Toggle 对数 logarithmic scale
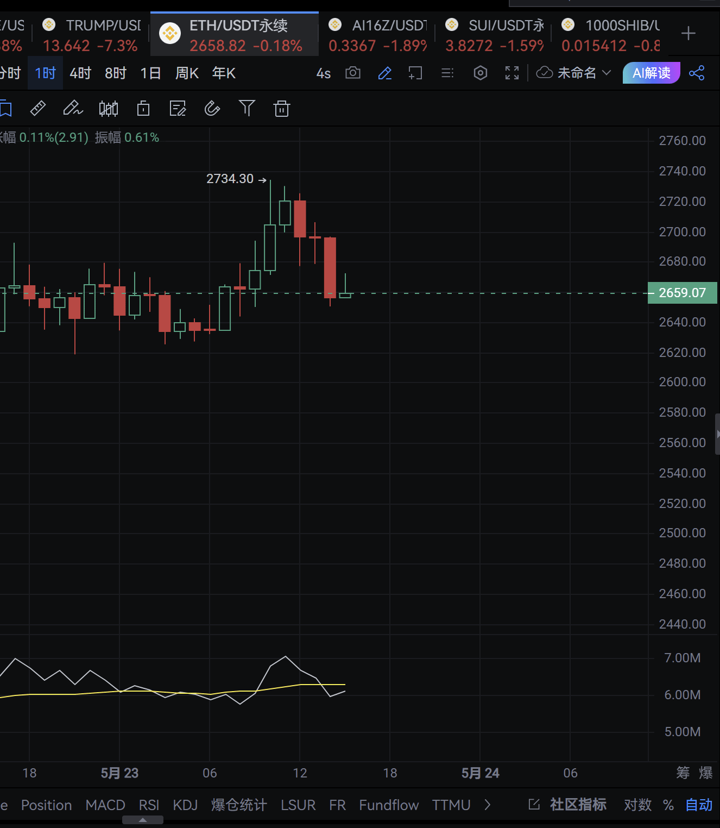Screen dimensions: 720x828 637,805
